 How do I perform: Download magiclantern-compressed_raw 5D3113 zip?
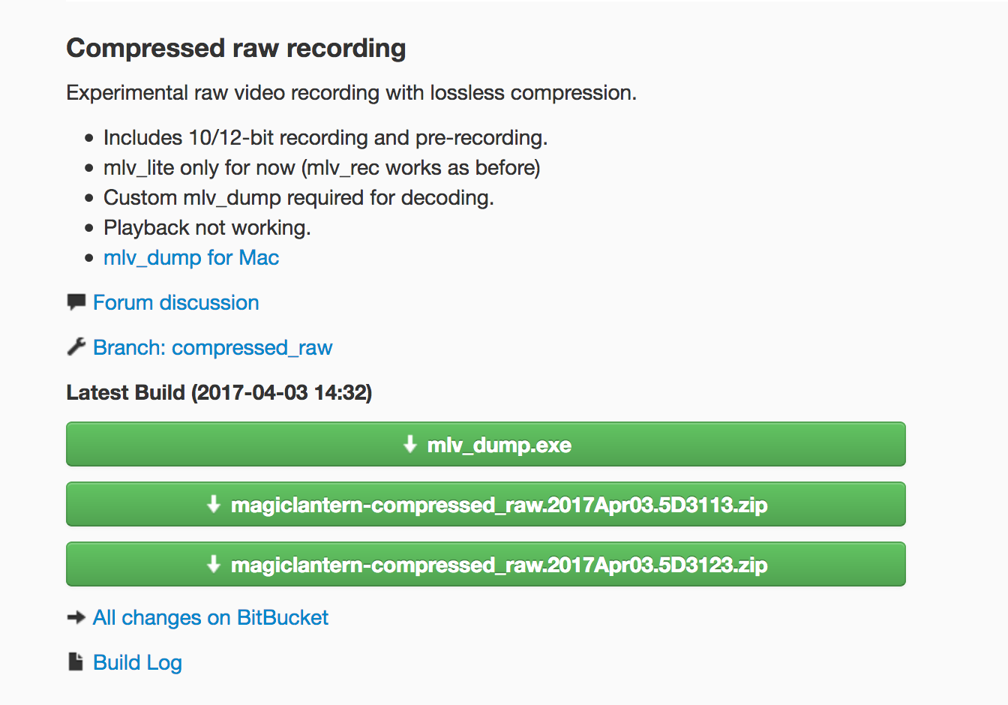pos(486,504)
